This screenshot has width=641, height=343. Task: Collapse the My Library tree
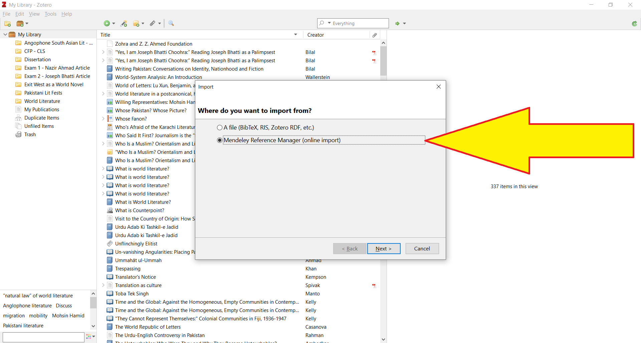5,34
